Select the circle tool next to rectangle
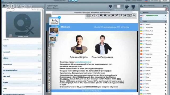 (x=105, y=16)
